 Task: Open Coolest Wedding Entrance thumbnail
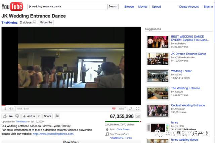click(x=158, y=111)
